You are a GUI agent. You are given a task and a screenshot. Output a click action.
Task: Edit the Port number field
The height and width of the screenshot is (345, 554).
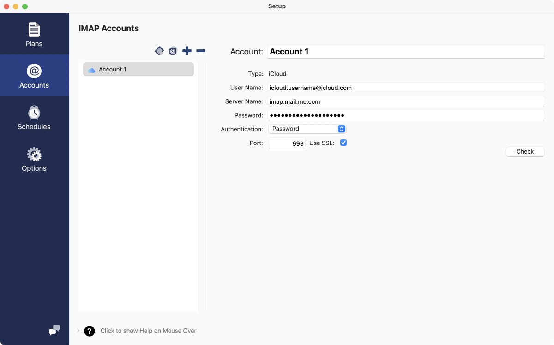[x=286, y=143]
